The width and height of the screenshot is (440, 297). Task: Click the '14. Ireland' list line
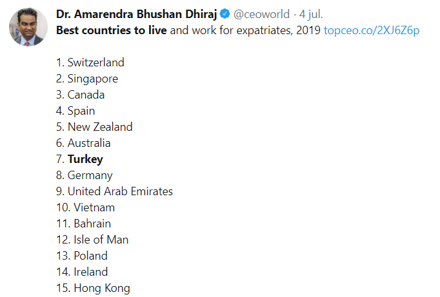coord(82,272)
